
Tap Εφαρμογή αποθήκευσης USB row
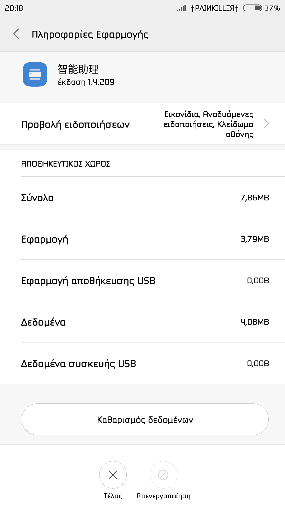coord(142,280)
